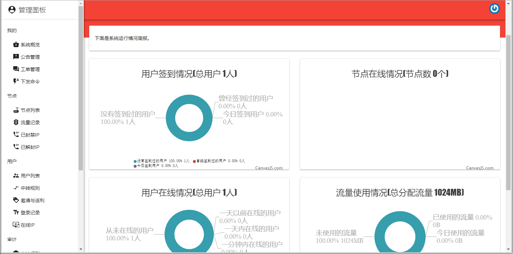Viewport: 513px width, 254px height.
Task: Click the 用户在线情况 donut chart ring
Action: coord(170,234)
